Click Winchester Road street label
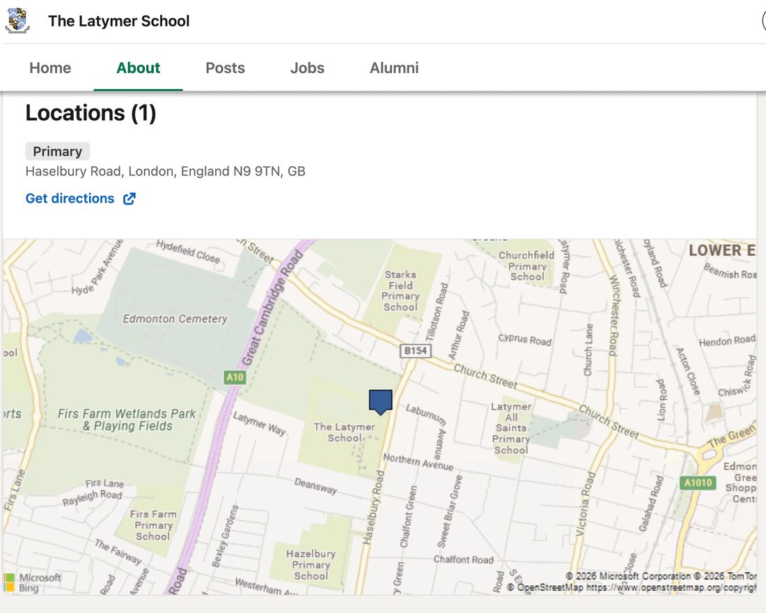 click(614, 315)
